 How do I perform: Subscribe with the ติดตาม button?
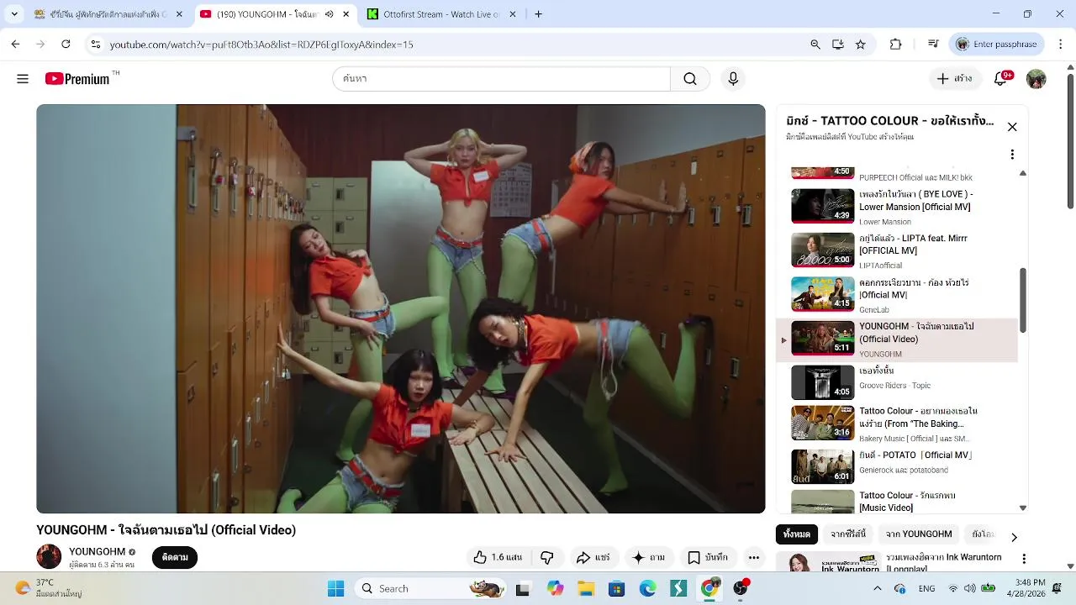175,557
